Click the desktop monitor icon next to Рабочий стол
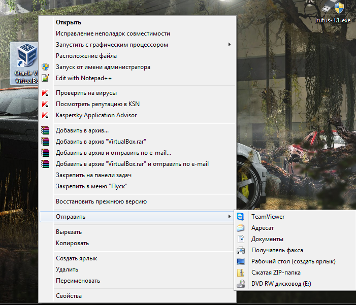This screenshot has height=305, width=356. point(241,261)
